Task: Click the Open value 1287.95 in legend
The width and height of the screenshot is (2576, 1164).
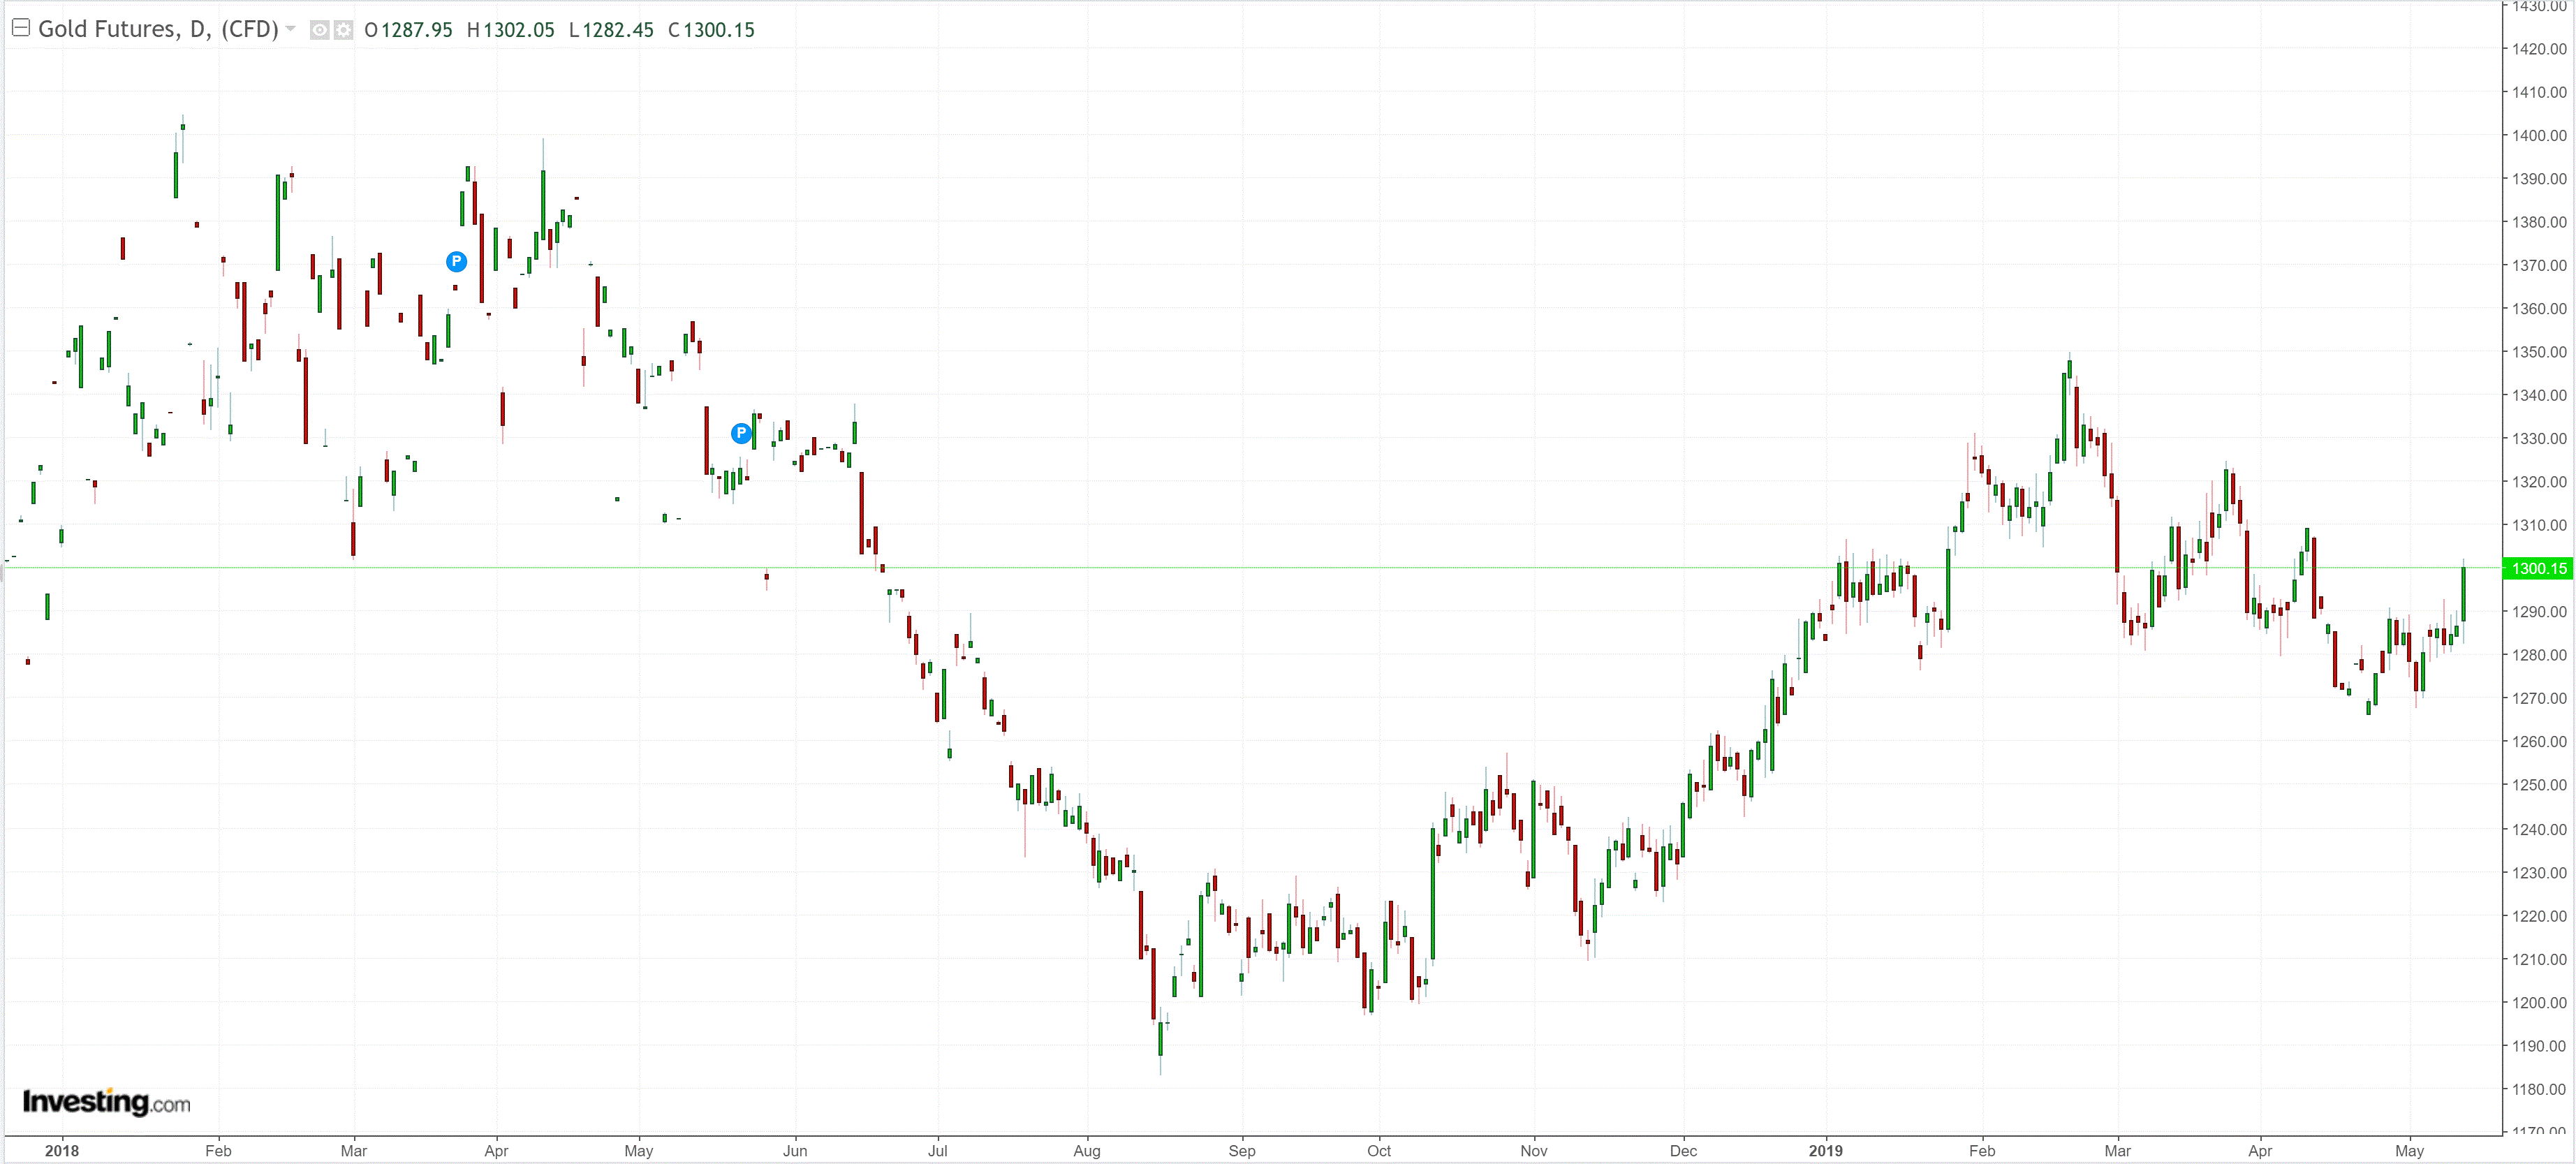Action: (x=416, y=30)
